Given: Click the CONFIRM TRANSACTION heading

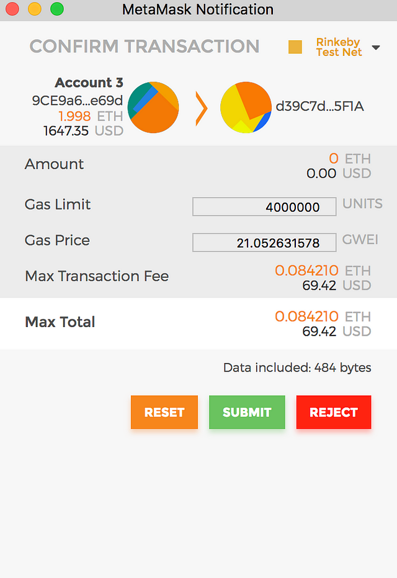Looking at the screenshot, I should point(145,47).
